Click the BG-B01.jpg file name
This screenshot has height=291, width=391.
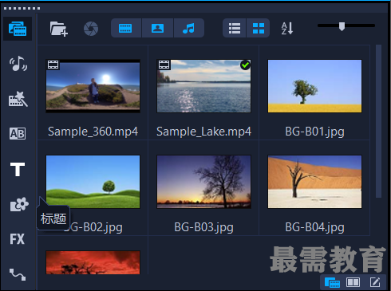coord(314,132)
